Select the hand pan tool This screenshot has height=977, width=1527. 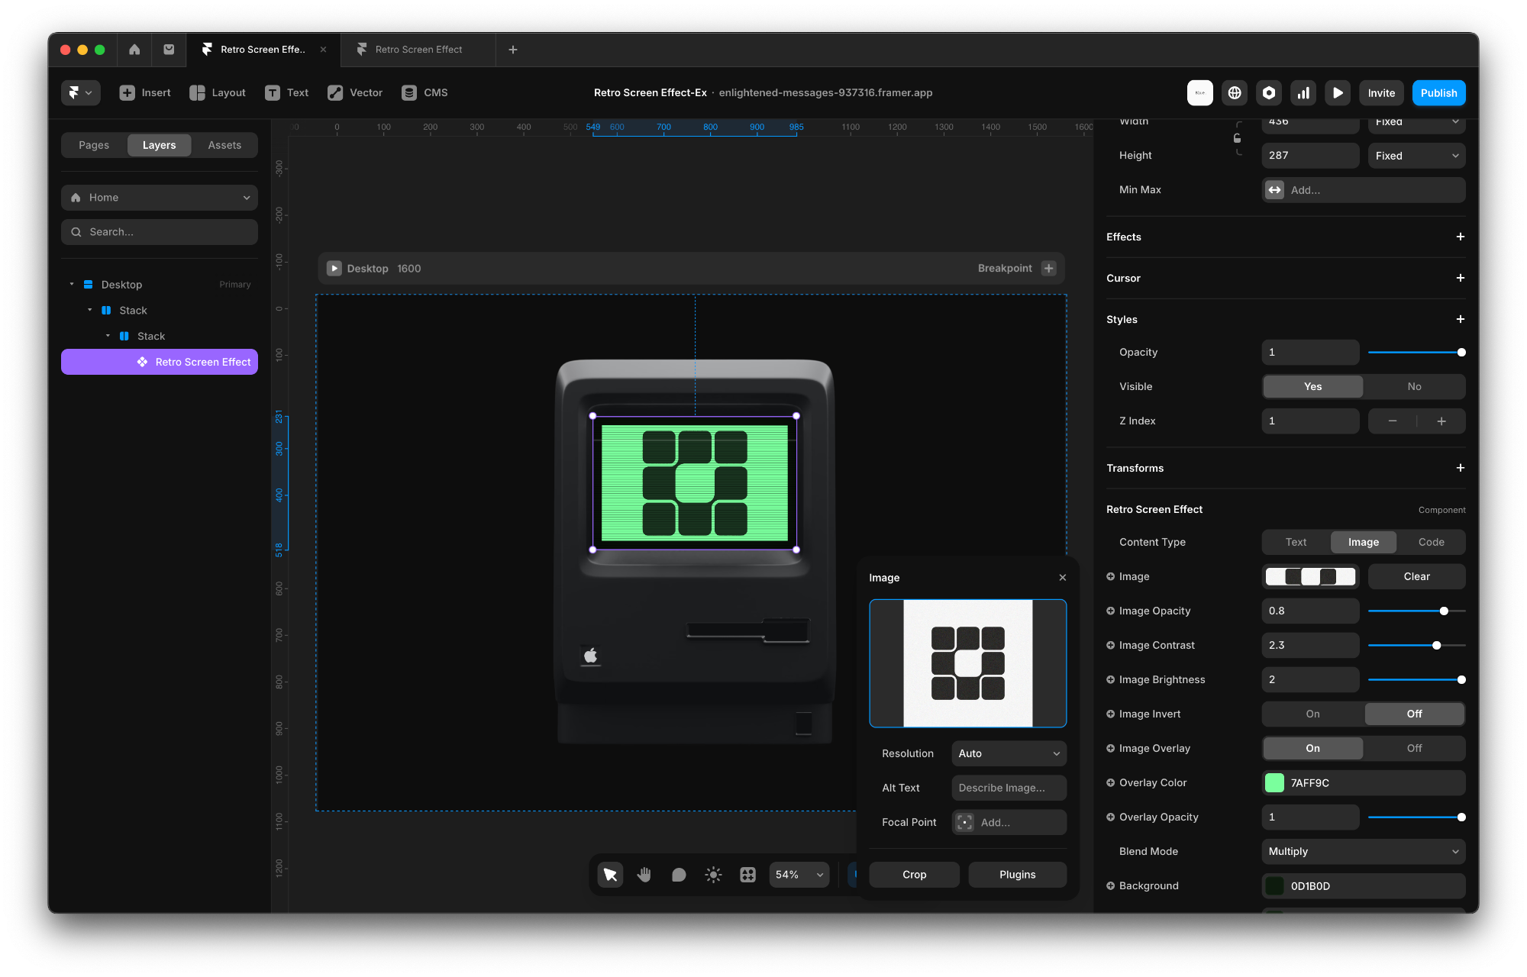point(644,875)
